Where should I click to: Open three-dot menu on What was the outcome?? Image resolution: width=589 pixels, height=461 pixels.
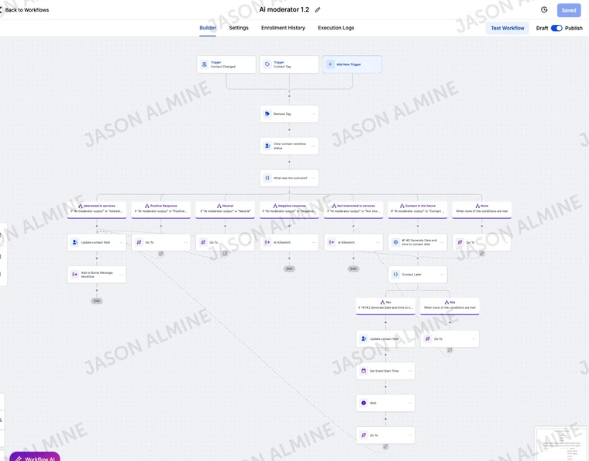tap(314, 178)
